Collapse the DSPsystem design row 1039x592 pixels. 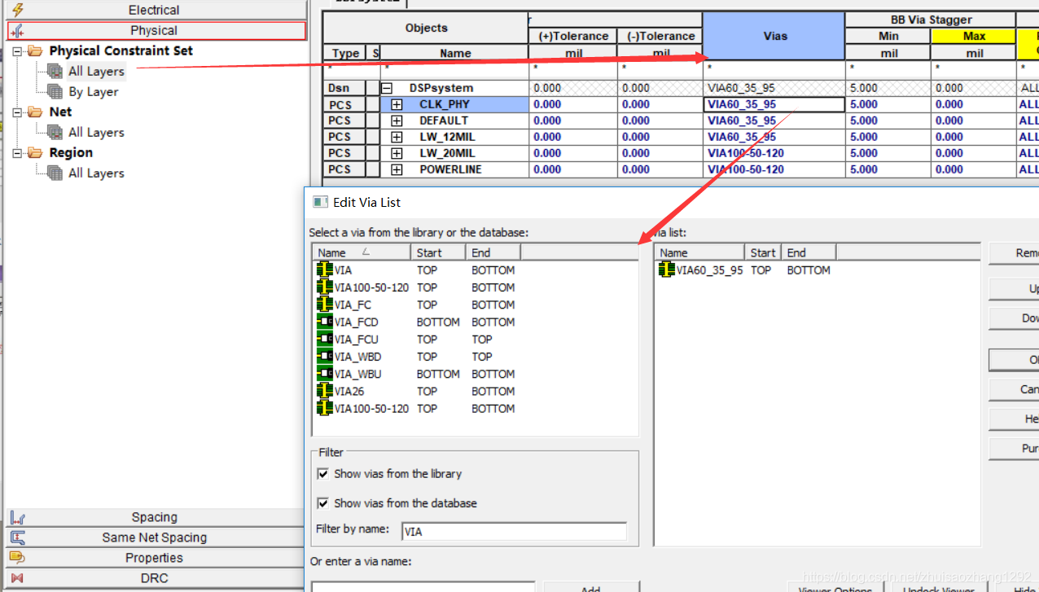[x=388, y=88]
